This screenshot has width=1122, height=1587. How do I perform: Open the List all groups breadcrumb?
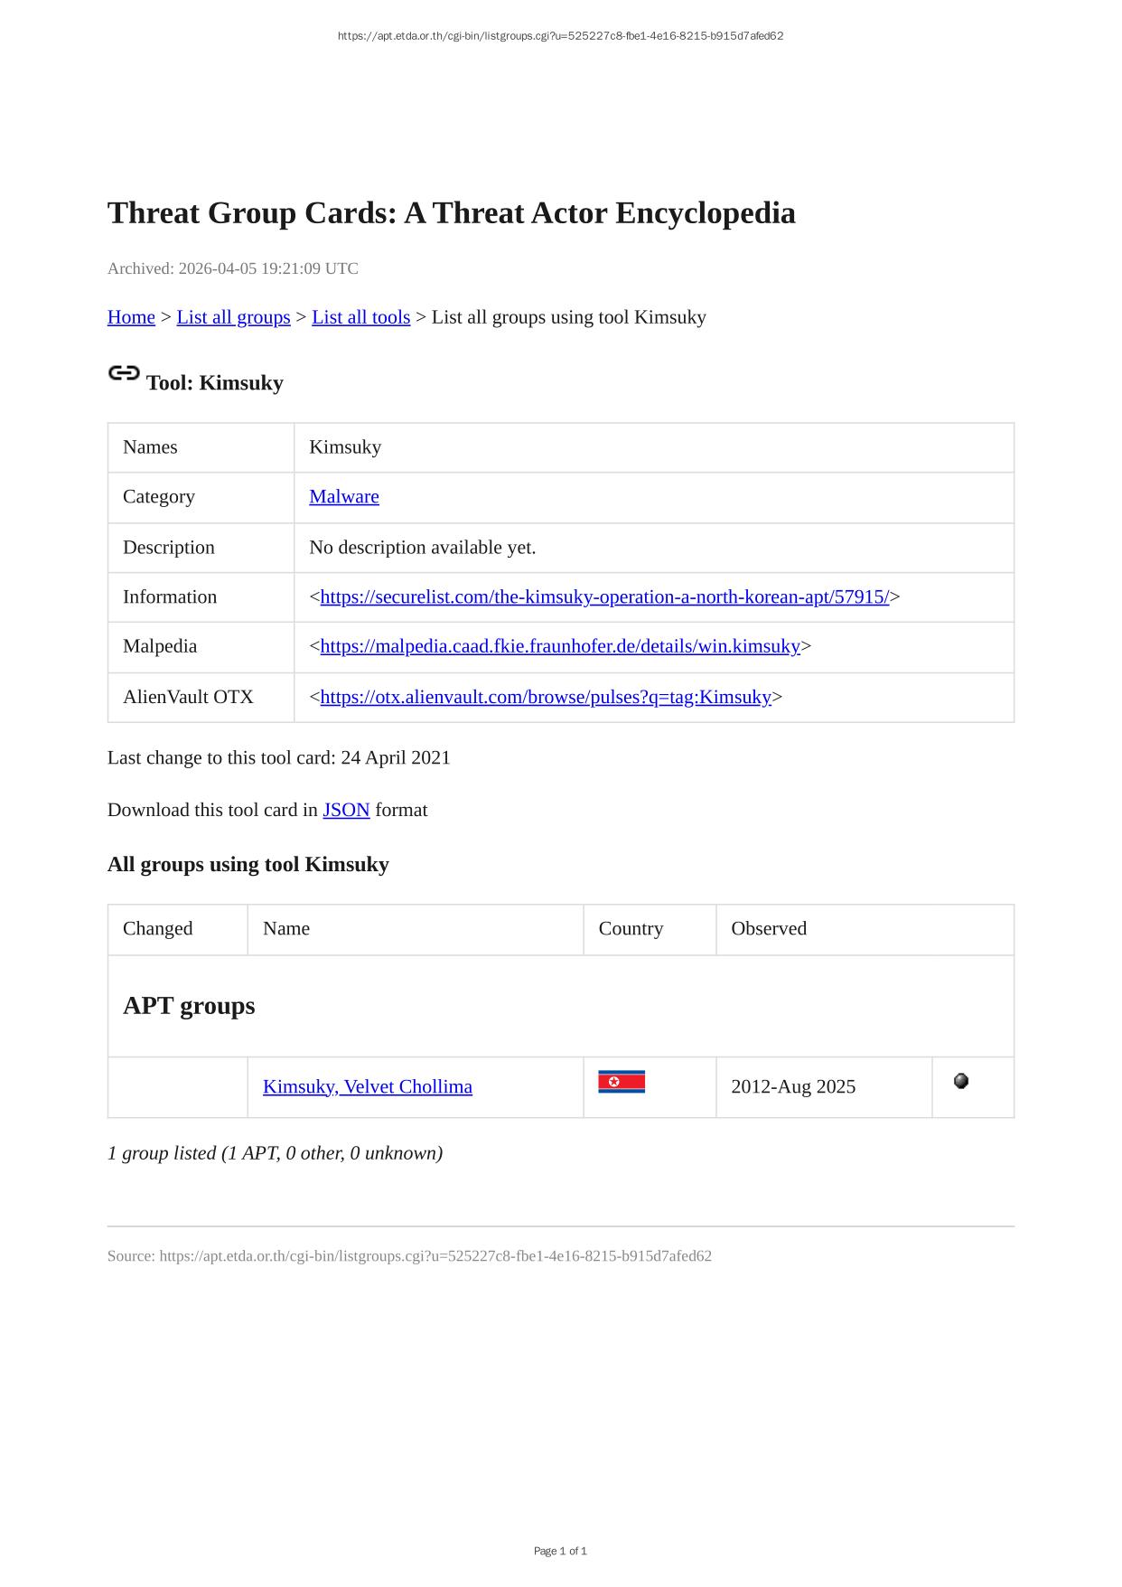click(233, 317)
